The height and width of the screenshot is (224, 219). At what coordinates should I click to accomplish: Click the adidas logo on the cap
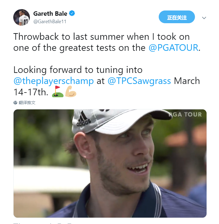tap(84, 119)
